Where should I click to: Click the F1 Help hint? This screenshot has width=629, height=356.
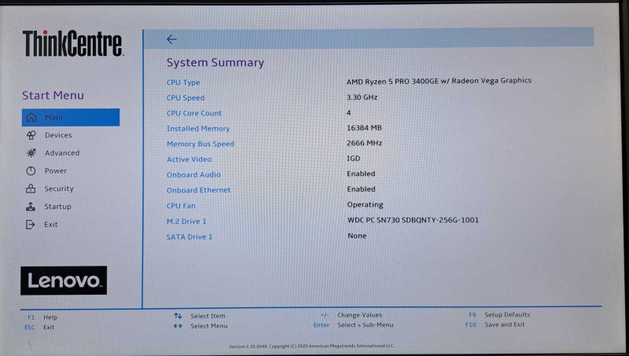click(42, 317)
